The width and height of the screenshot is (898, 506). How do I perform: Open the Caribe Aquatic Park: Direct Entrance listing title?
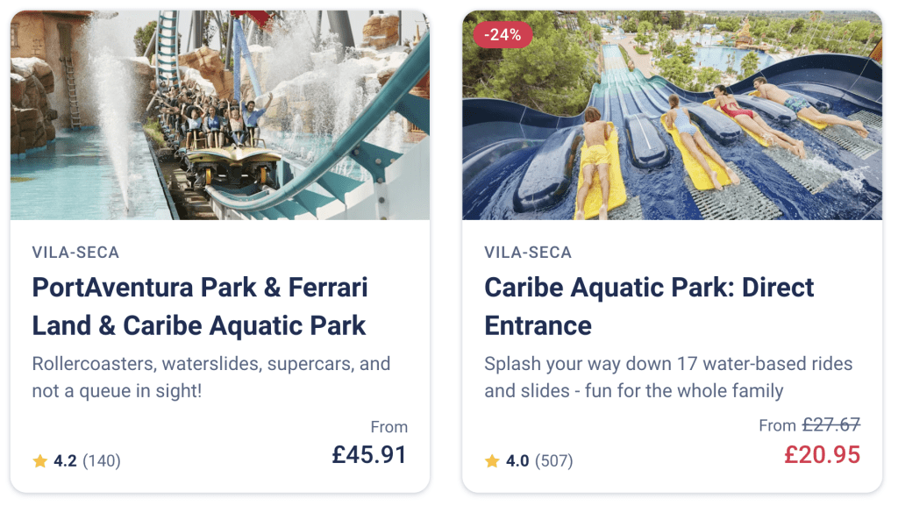[x=649, y=305]
